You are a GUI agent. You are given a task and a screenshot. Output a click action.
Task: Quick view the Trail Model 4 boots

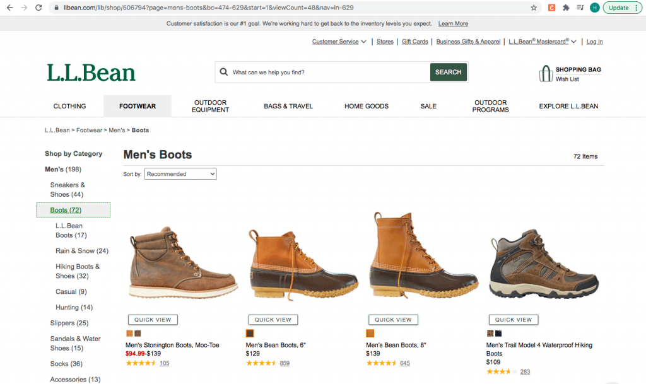click(x=514, y=320)
